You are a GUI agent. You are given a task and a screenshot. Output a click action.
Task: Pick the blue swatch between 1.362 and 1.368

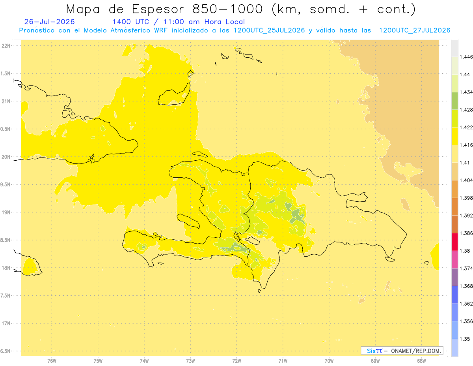coord(454,295)
